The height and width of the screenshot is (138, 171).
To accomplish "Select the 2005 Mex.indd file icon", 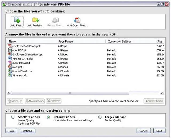I will [x=10, y=63].
